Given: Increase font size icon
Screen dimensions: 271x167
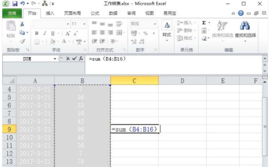Looking at the screenshot, I should (x=68, y=33).
